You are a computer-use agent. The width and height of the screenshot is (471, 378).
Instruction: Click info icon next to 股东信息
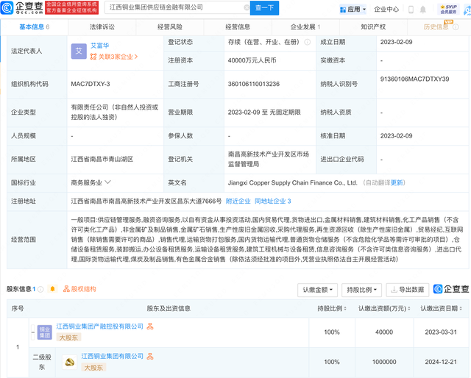tap(40, 289)
